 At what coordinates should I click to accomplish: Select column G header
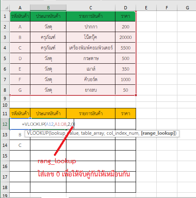click(x=187, y=8)
